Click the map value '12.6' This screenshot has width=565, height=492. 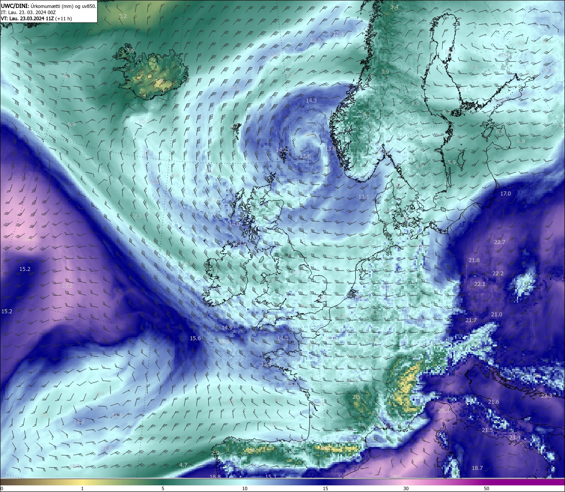(x=316, y=40)
